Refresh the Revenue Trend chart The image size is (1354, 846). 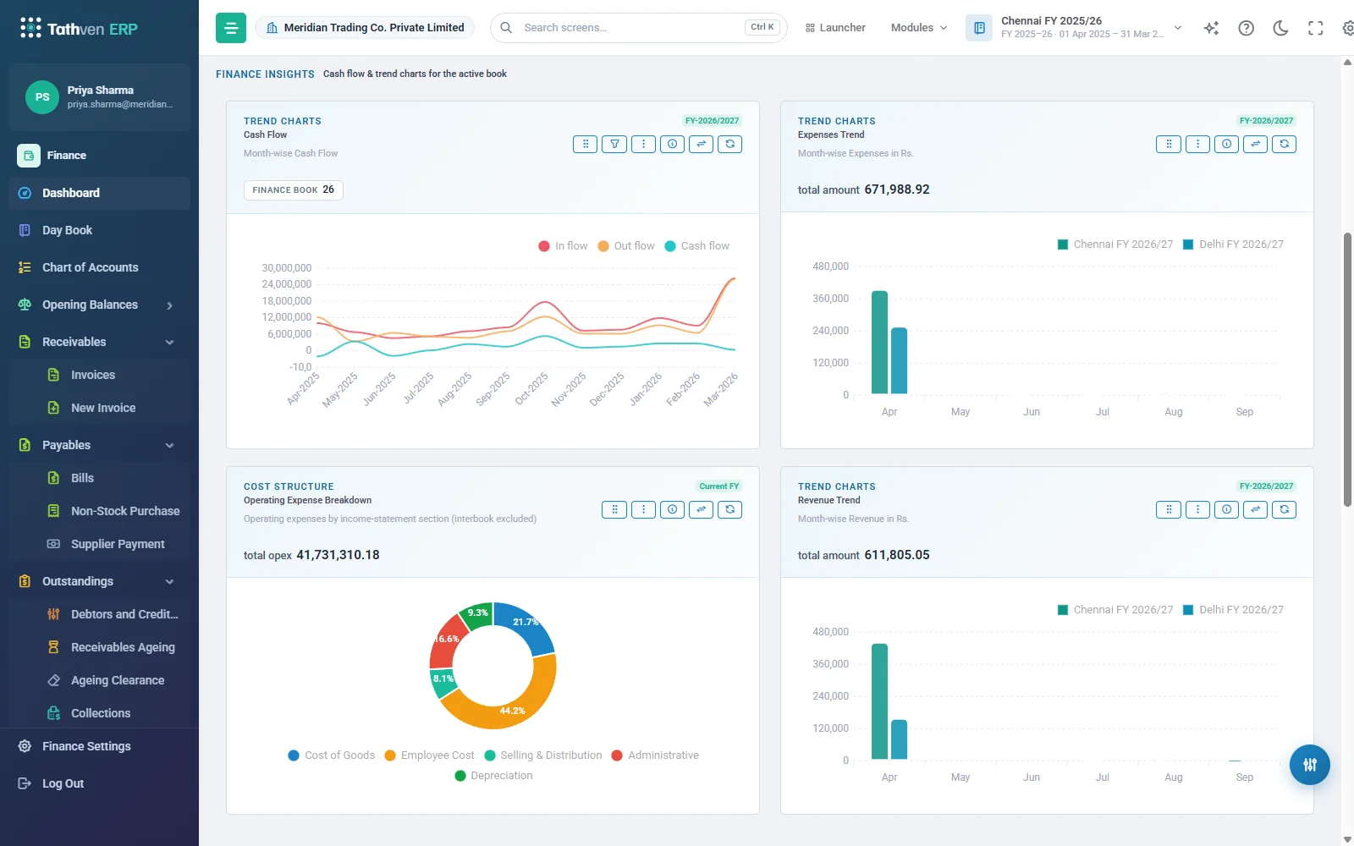tap(1284, 509)
